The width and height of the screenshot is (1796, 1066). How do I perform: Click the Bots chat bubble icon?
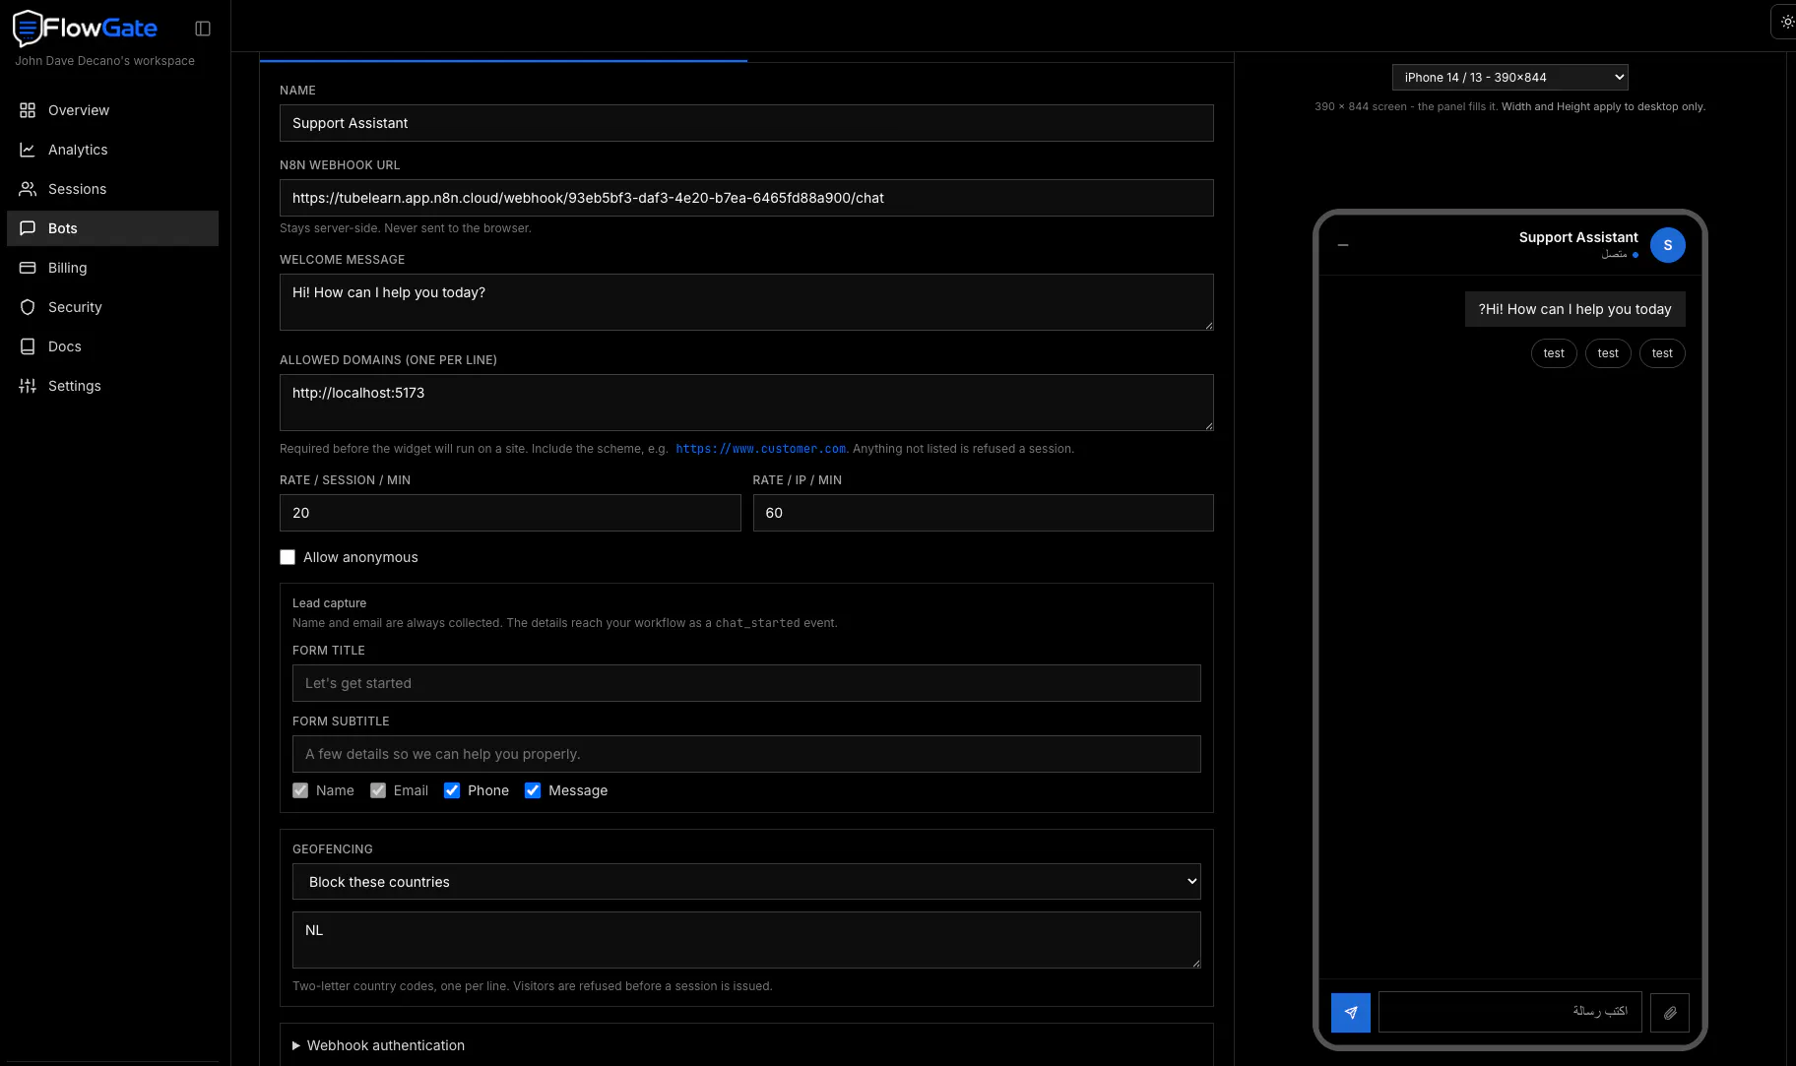[28, 228]
